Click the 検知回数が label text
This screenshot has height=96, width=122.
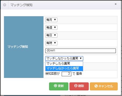click(53, 74)
